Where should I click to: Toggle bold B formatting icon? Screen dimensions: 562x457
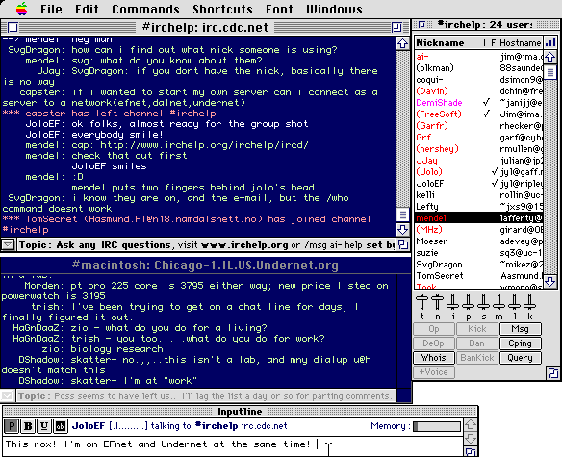point(28,426)
